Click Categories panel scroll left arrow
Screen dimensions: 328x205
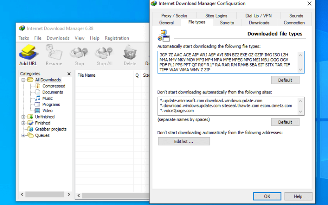[x=22, y=194]
